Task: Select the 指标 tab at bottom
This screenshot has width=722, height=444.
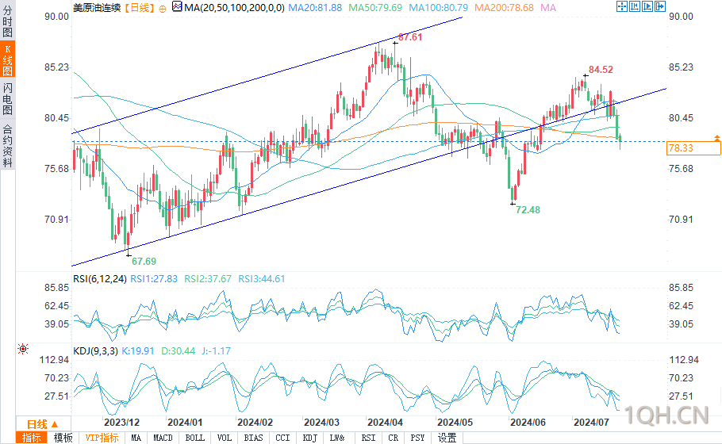Action: [31, 438]
